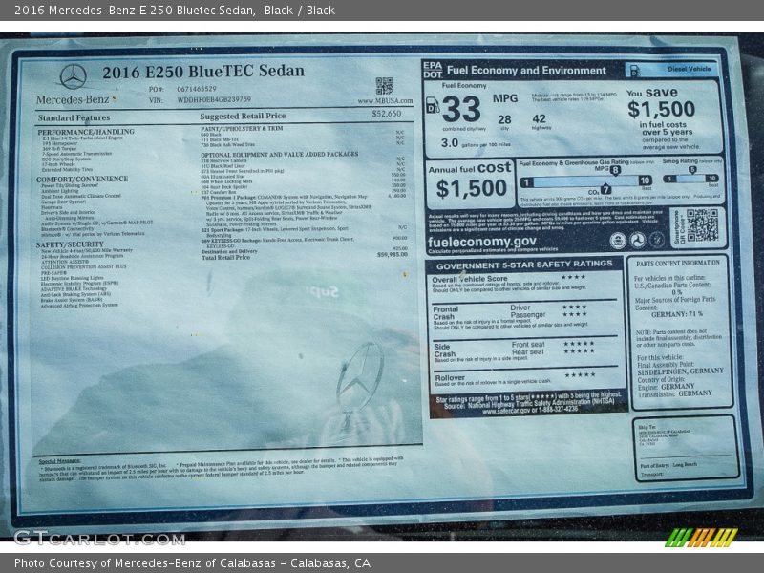Click the Diesel Vehicle pump icon
This screenshot has height=573, width=764.
[x=634, y=71]
